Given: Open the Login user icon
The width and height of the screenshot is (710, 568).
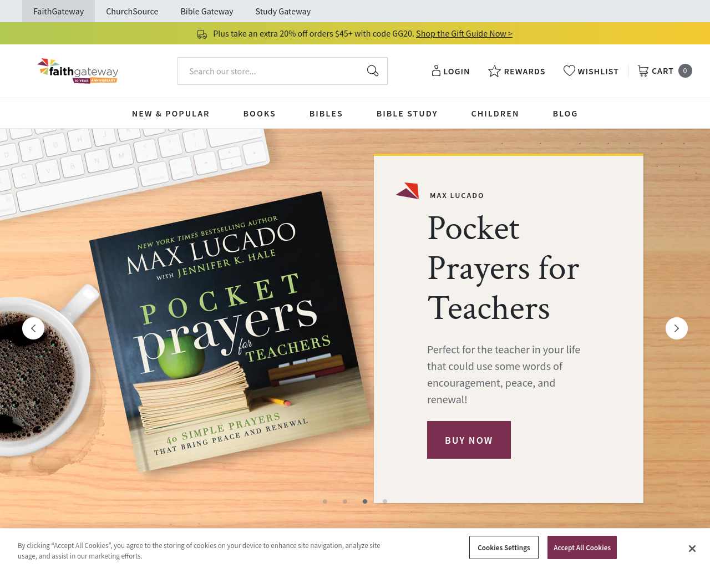Looking at the screenshot, I should click(436, 71).
